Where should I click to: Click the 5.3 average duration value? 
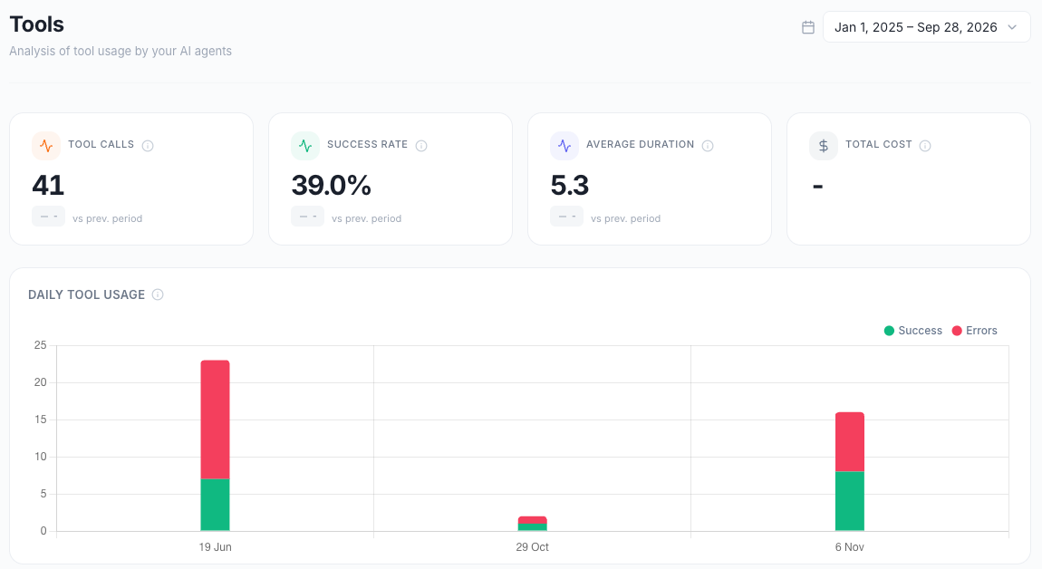click(570, 186)
